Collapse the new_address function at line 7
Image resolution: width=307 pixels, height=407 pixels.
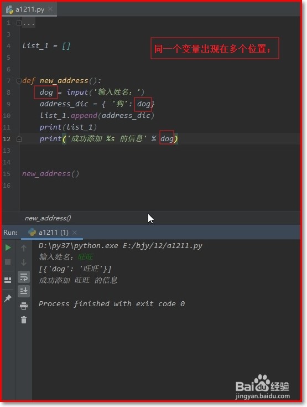19,81
